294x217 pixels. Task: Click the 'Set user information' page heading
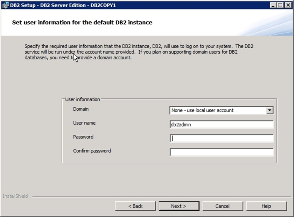click(82, 23)
